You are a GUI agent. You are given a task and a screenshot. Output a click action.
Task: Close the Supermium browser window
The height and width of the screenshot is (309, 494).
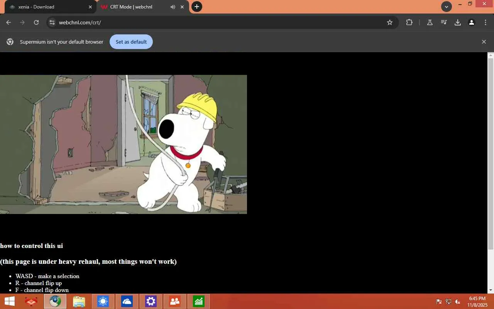(484, 4)
